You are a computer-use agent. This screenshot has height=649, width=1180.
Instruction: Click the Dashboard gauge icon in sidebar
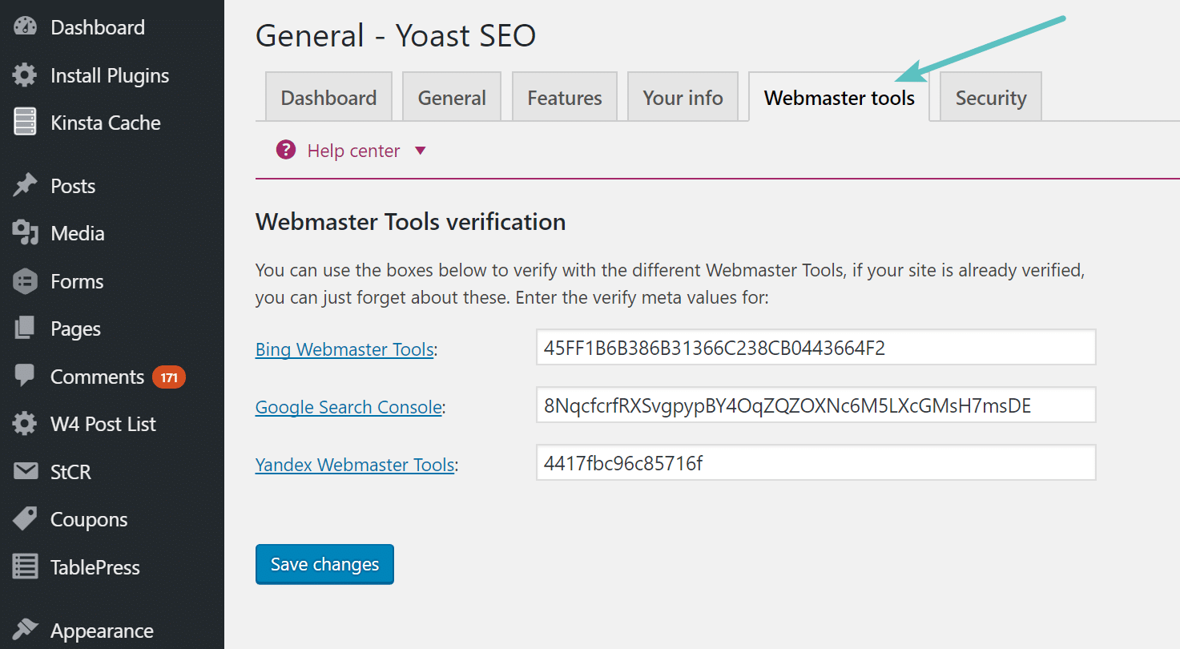coord(25,26)
